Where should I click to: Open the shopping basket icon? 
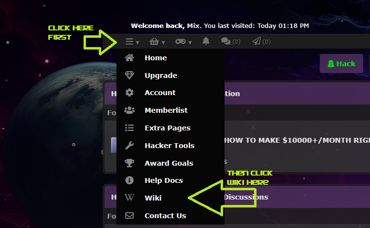pos(154,42)
